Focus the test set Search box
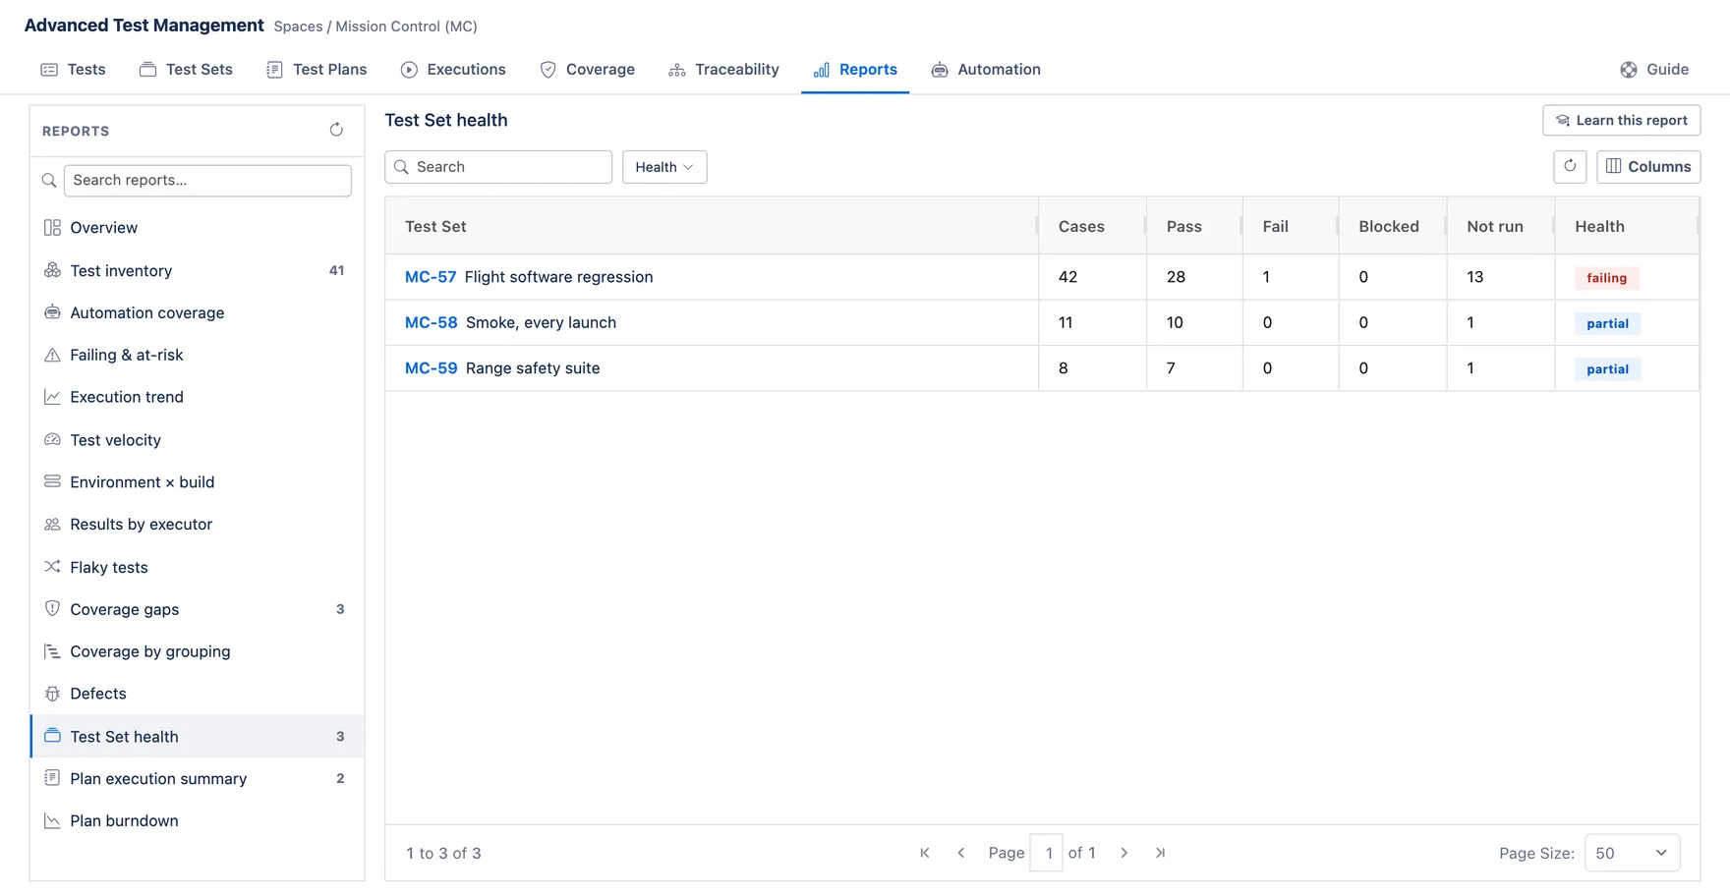 (498, 167)
